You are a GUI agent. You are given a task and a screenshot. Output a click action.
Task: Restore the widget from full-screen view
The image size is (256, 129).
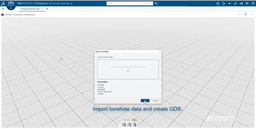pyautogui.click(x=246, y=14)
